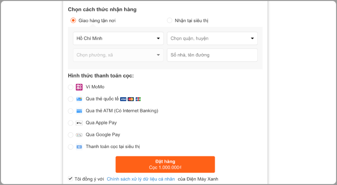Screen dimensions: 337x185
Task: Select the 'Qua Google Pay' radio button
Action: [x=71, y=135]
